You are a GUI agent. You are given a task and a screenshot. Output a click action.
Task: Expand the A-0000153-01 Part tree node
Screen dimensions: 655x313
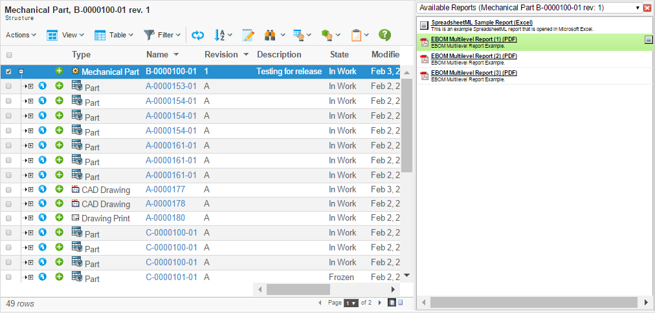28,86
